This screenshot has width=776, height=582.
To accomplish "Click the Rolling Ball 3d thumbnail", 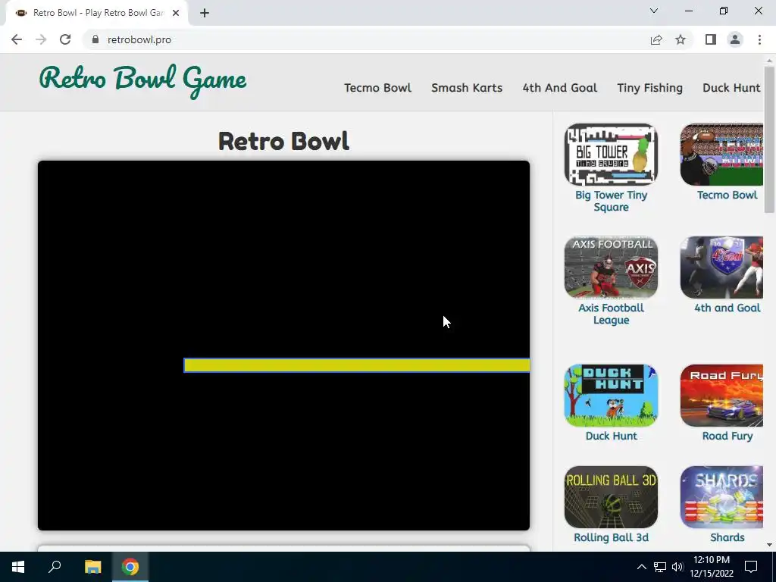I will pyautogui.click(x=612, y=497).
